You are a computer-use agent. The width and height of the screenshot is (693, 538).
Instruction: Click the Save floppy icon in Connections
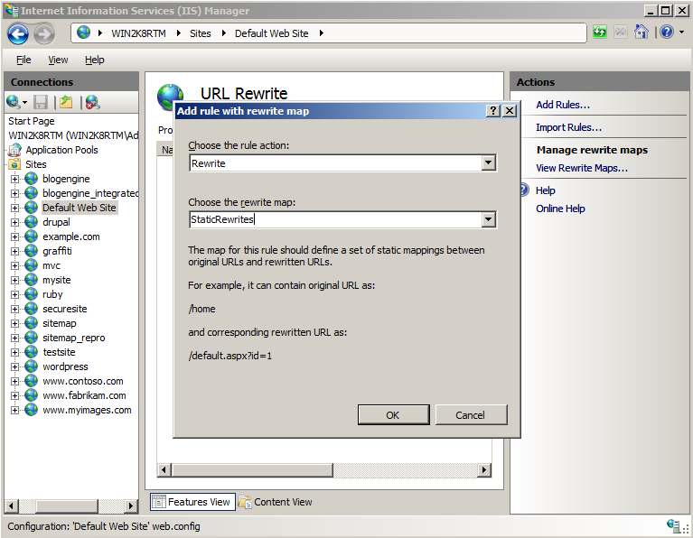coord(41,102)
